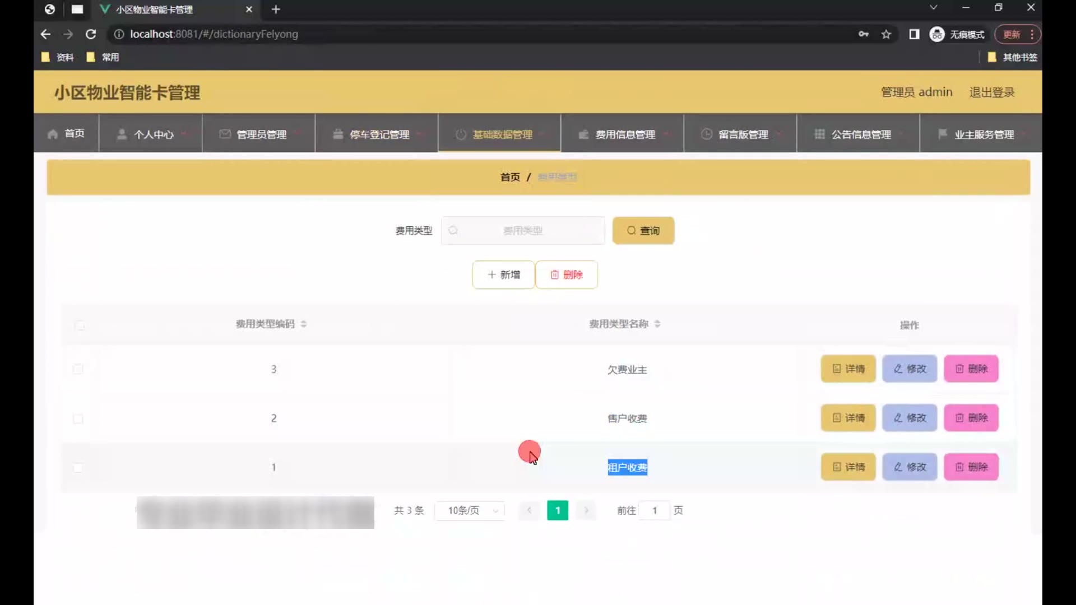This screenshot has width=1076, height=605.
Task: Click 修改 for the 售户收费 row
Action: (x=909, y=418)
